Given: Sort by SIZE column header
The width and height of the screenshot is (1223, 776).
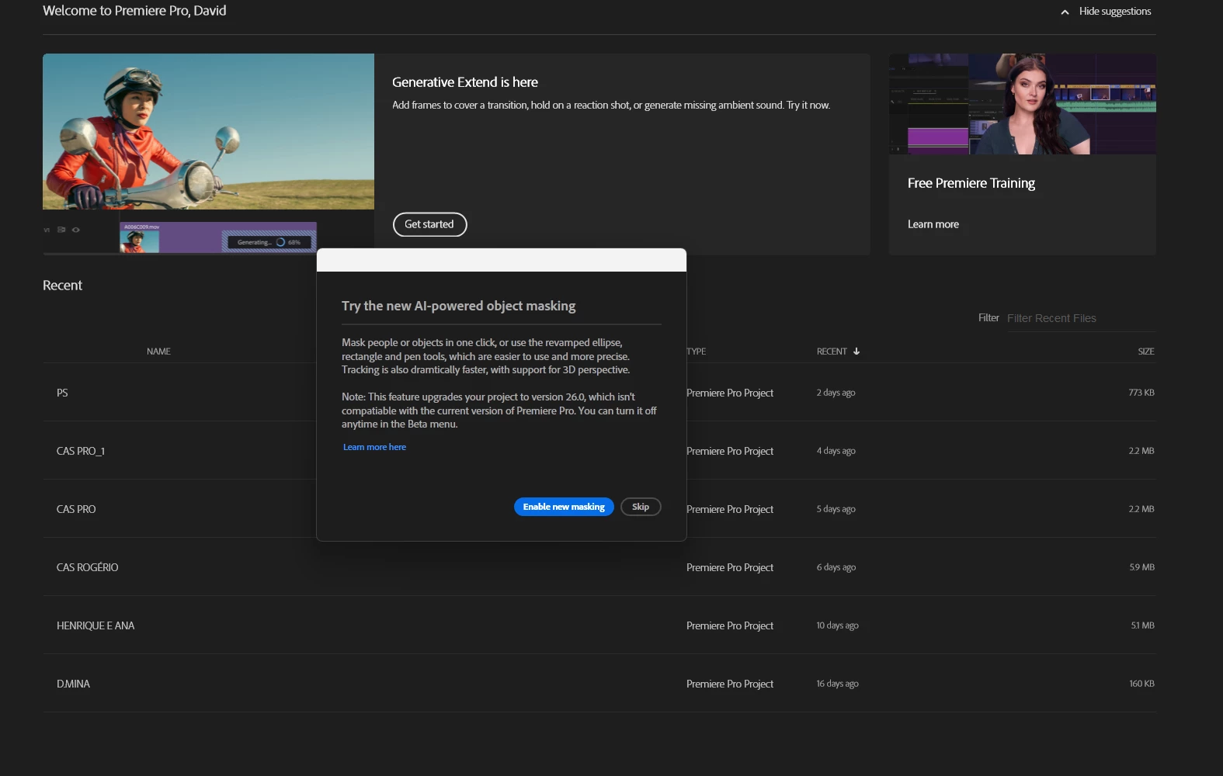Looking at the screenshot, I should click(1146, 352).
